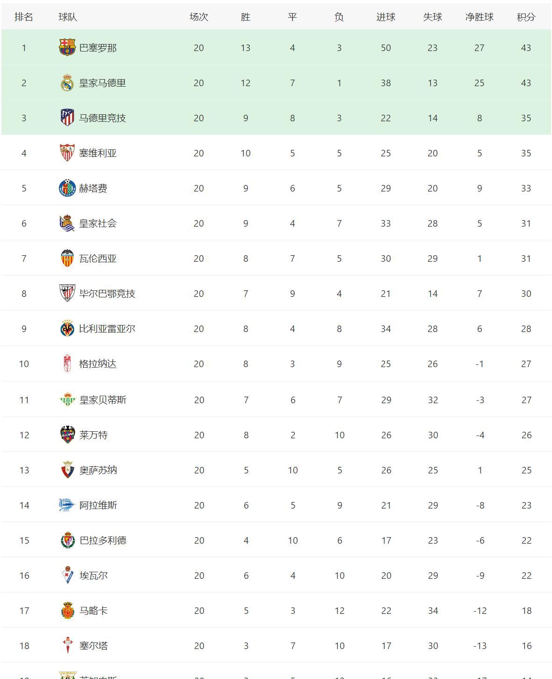Screen dimensions: 552x679
Task: Select the Athletic Bilbao crest icon
Action: pos(67,293)
